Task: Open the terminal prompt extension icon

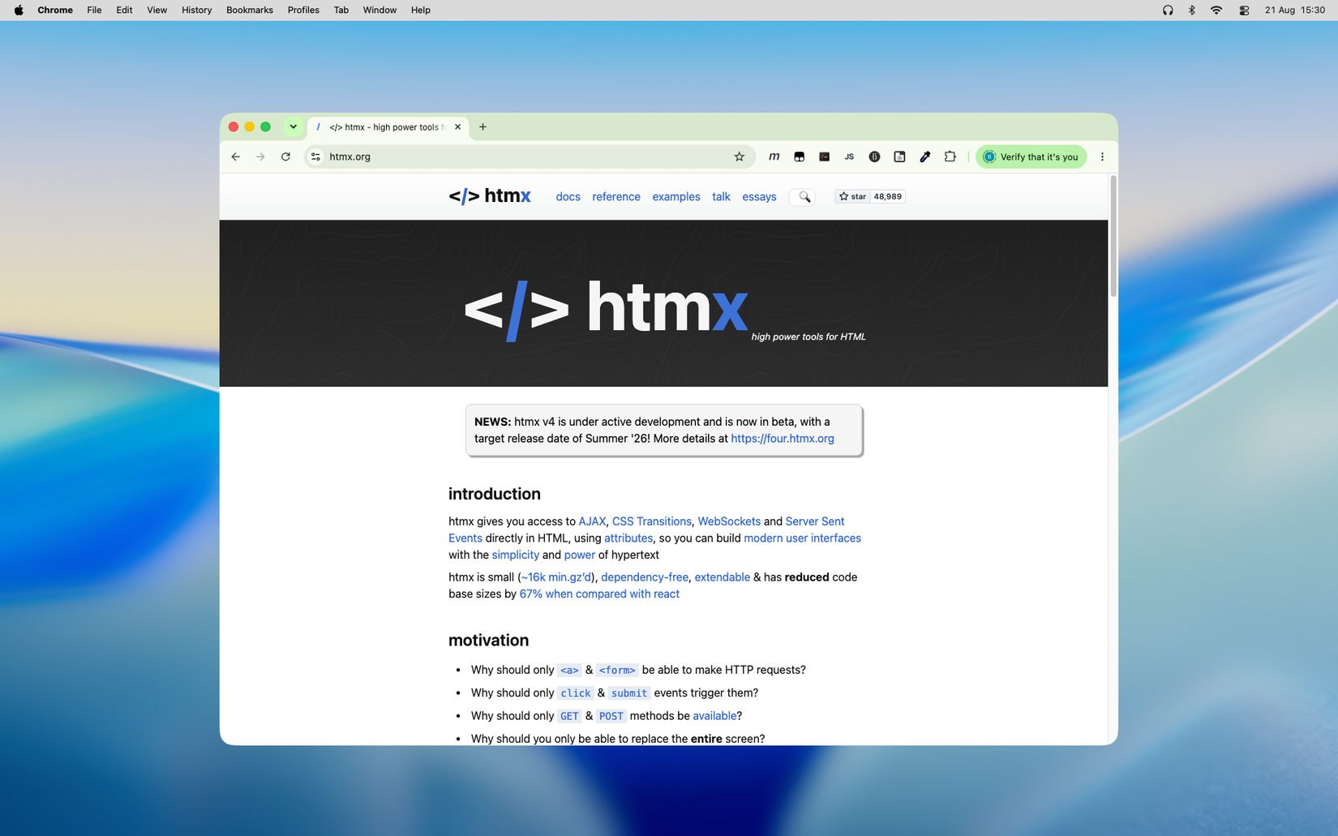Action: click(x=824, y=156)
